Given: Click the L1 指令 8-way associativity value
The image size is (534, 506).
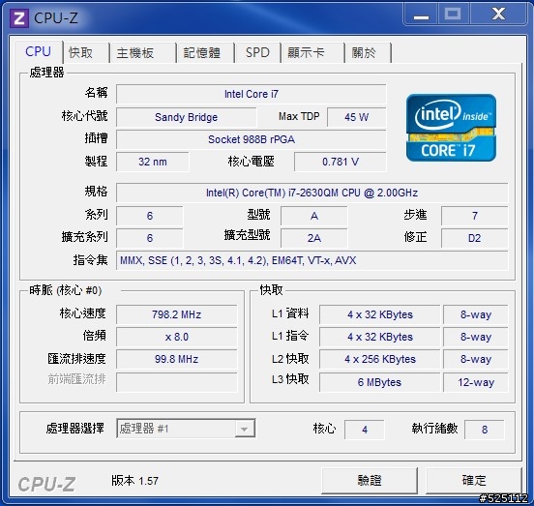Looking at the screenshot, I should click(x=476, y=337).
